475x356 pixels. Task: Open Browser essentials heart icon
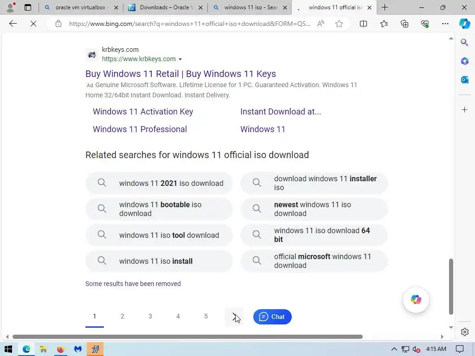[x=425, y=24]
